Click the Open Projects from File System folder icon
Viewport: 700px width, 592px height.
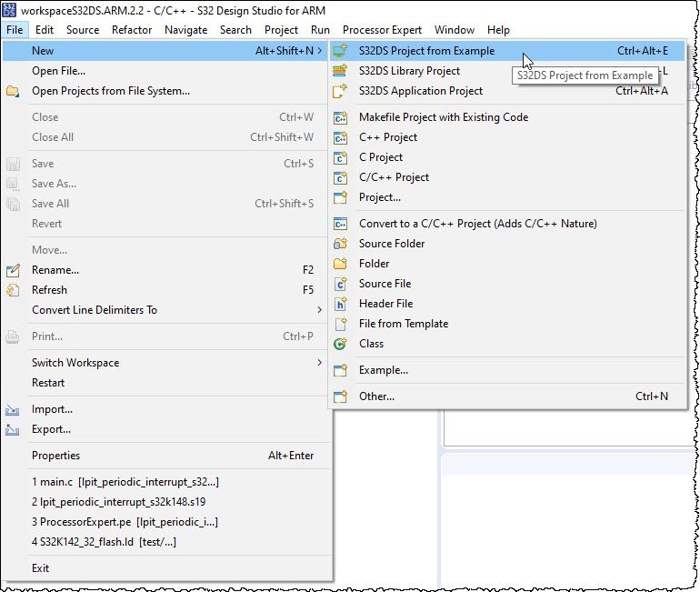click(x=13, y=91)
